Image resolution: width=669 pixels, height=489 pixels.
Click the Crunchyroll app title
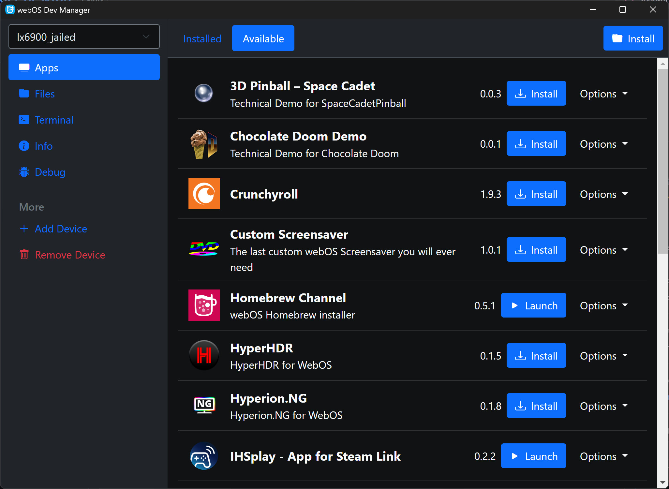[264, 194]
